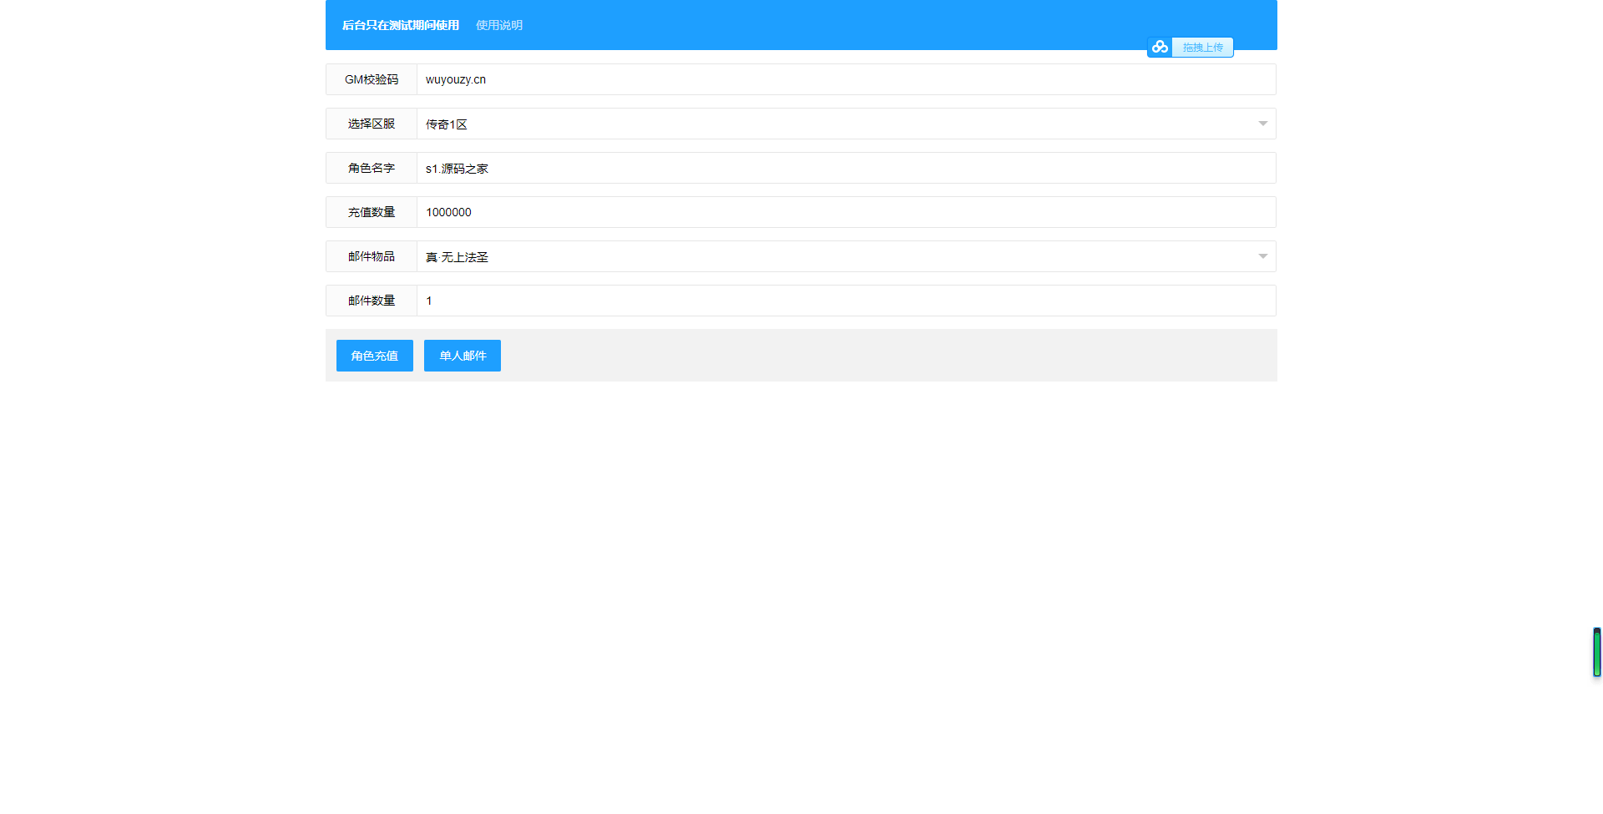Click the 后台只在测试期间使用 header title

click(401, 25)
